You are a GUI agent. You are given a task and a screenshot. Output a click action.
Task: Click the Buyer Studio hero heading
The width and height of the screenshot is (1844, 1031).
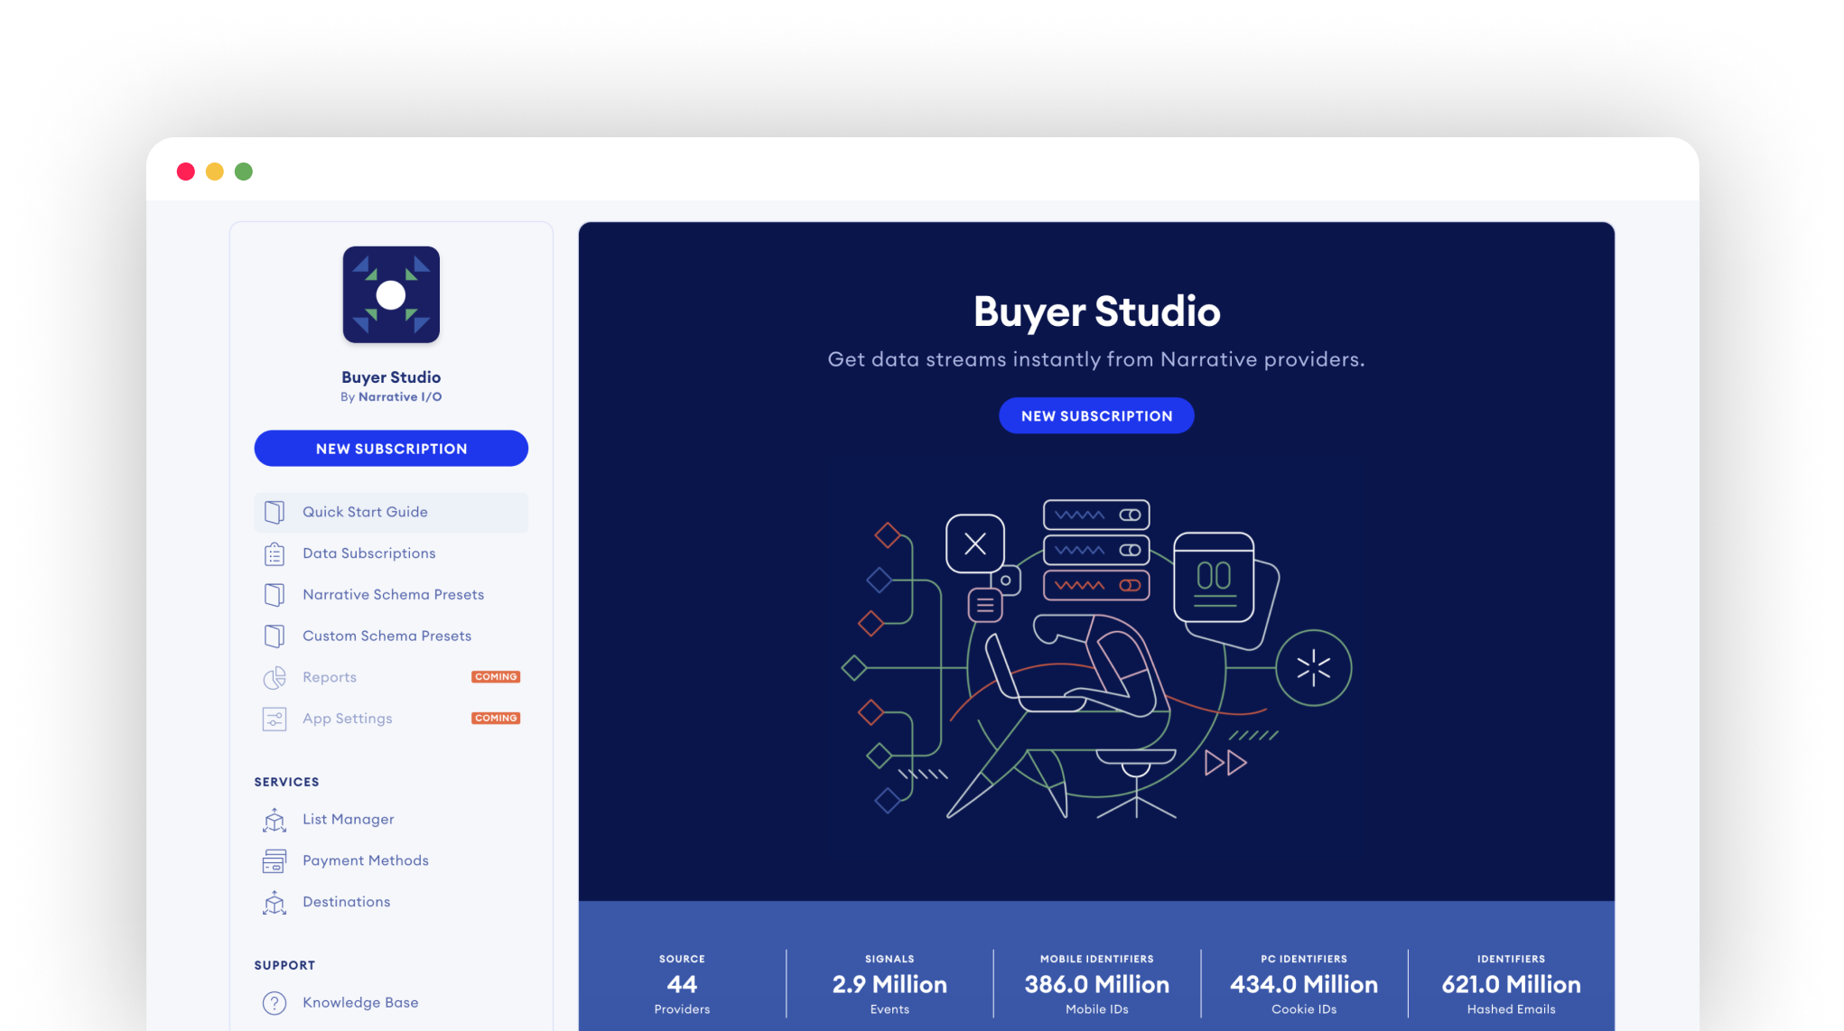tap(1096, 311)
